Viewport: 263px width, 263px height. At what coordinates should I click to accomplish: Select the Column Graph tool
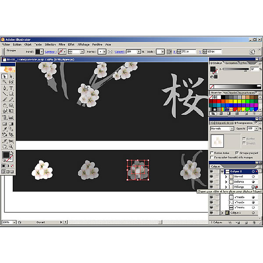tap(11, 117)
